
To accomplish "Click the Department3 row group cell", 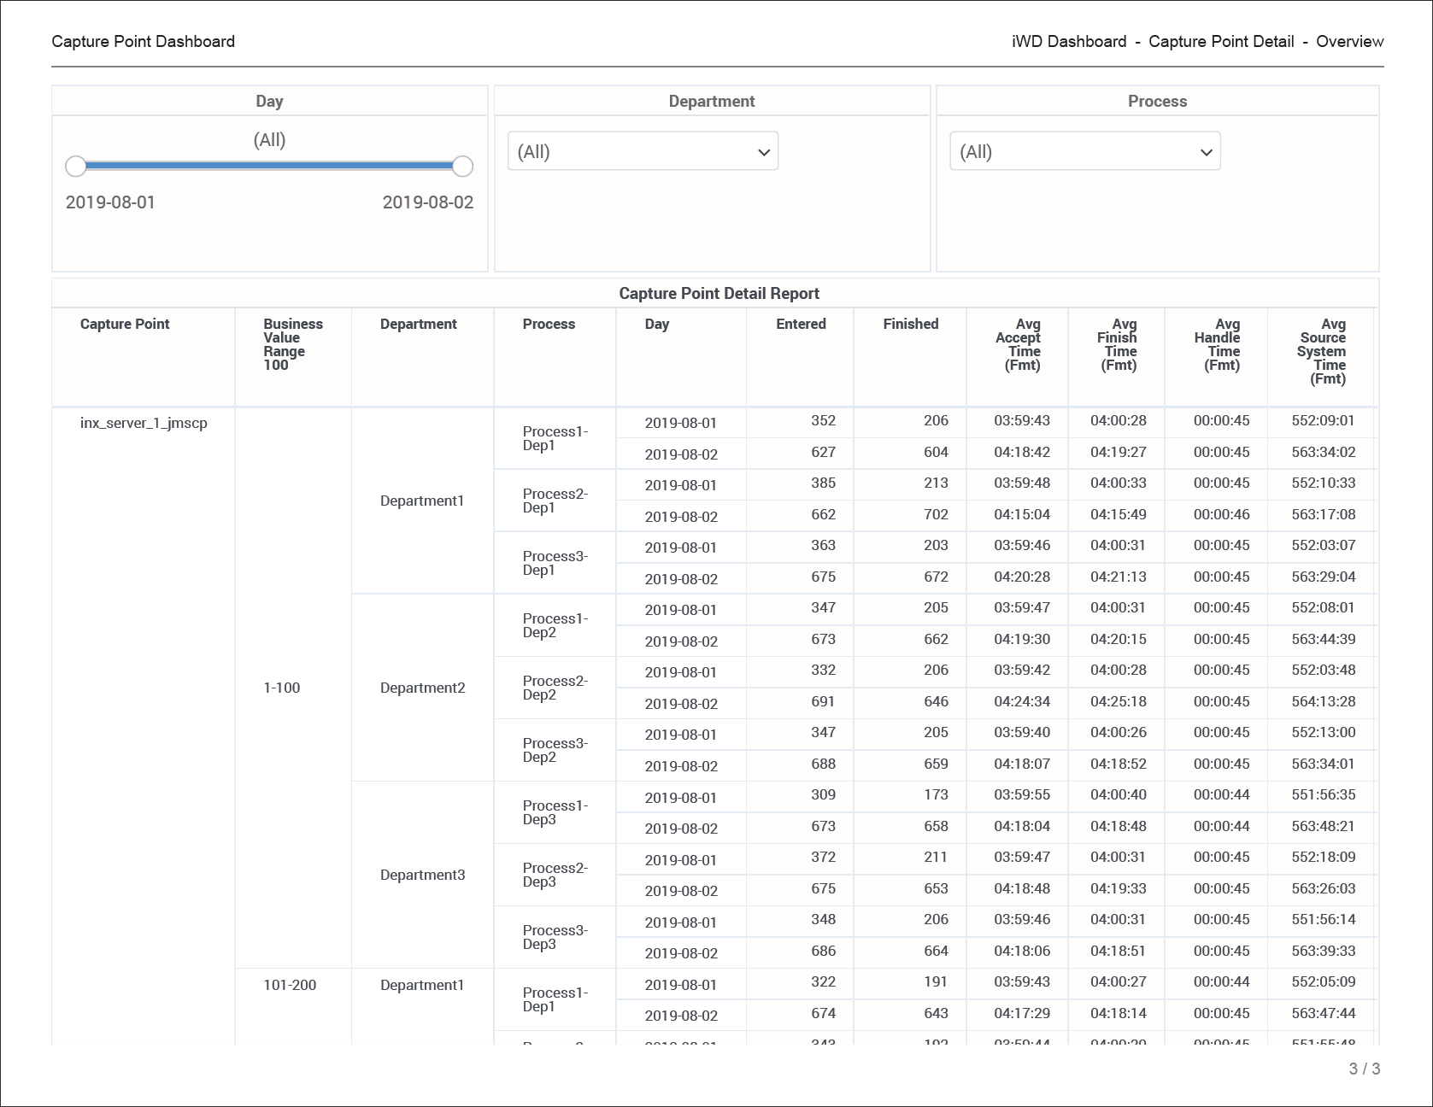I will pyautogui.click(x=422, y=875).
